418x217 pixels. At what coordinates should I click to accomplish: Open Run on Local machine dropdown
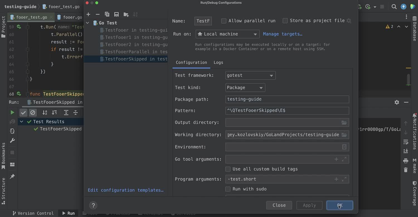coord(227,34)
